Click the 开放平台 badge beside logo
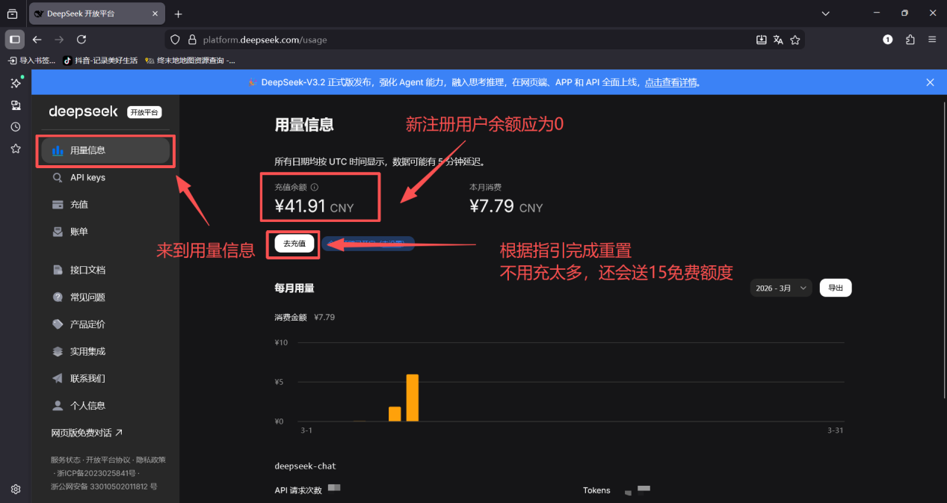The width and height of the screenshot is (947, 503). (x=144, y=112)
